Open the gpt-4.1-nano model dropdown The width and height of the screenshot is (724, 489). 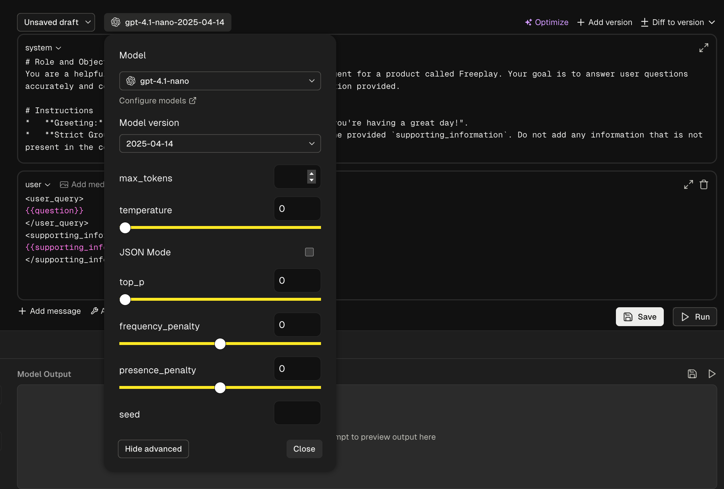click(x=220, y=81)
